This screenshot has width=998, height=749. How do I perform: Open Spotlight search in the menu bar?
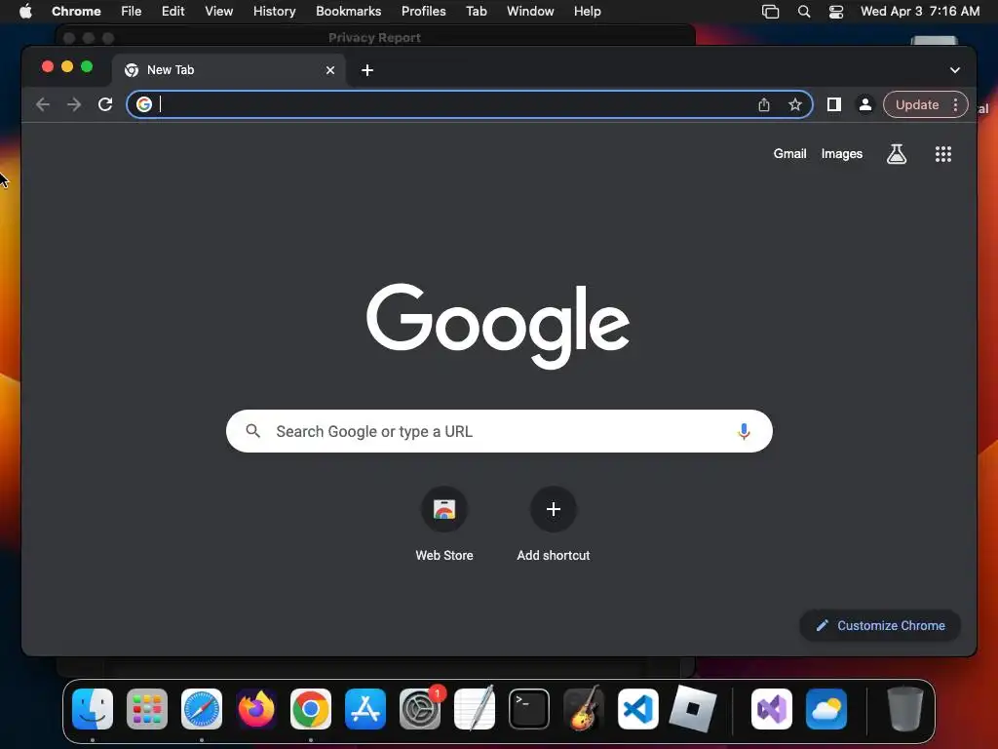click(804, 12)
